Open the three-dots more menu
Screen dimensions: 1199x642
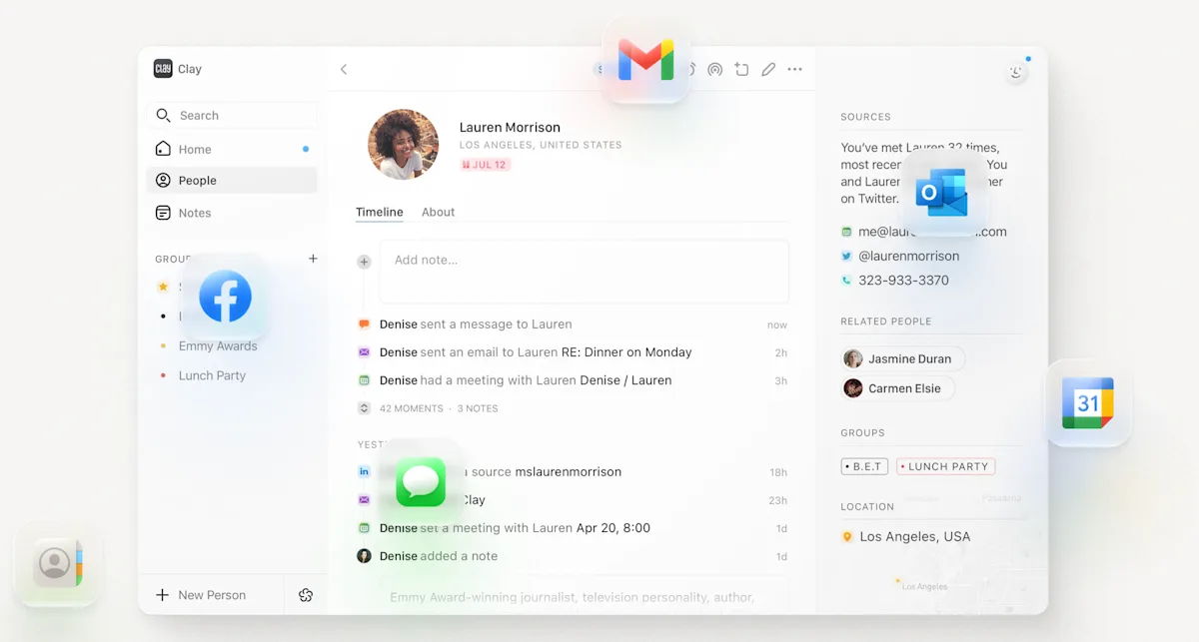[794, 70]
